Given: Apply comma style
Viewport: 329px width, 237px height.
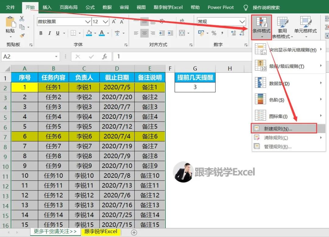Looking at the screenshot, I should (x=222, y=33).
